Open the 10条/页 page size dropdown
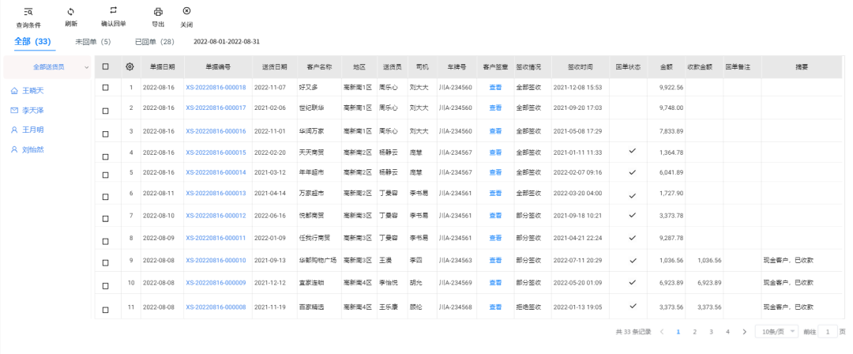Screen dimensions: 853x354 [x=776, y=332]
